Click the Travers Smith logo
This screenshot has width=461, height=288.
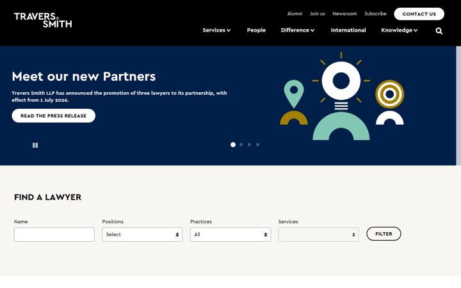click(x=43, y=20)
